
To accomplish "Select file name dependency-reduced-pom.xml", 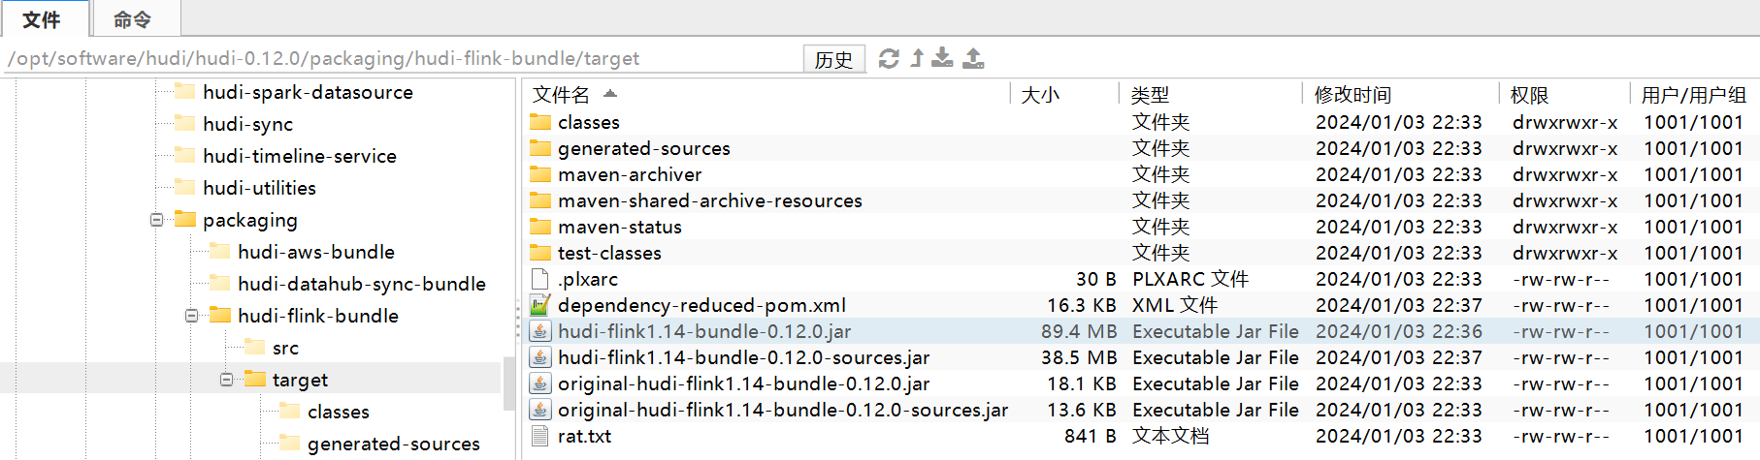I will pos(701,305).
